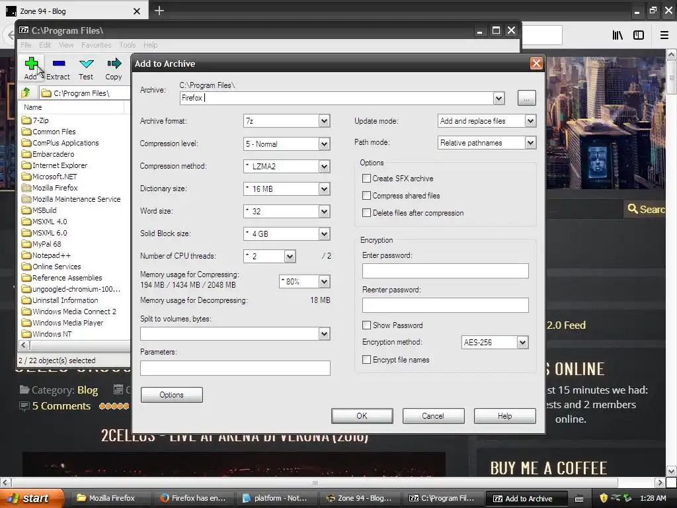
Task: Click the Enter password field
Action: (445, 271)
